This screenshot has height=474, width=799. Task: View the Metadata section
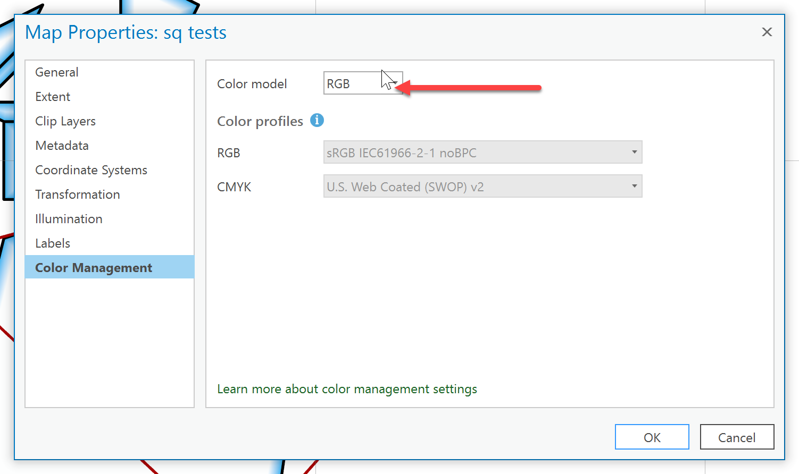(62, 145)
